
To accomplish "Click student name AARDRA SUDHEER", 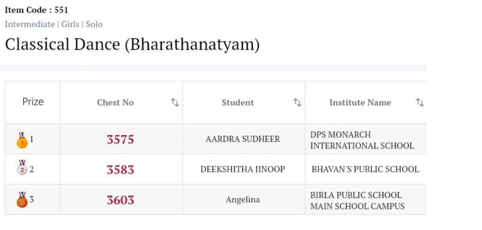I will [243, 139].
